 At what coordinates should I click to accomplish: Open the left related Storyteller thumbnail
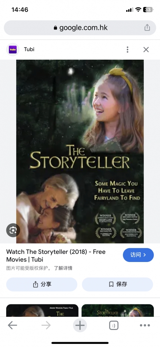42,310
